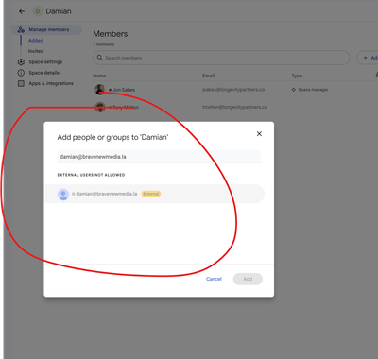Viewport: 378px width, 359px height.
Task: Cancel adding people to Damian
Action: tap(214, 279)
